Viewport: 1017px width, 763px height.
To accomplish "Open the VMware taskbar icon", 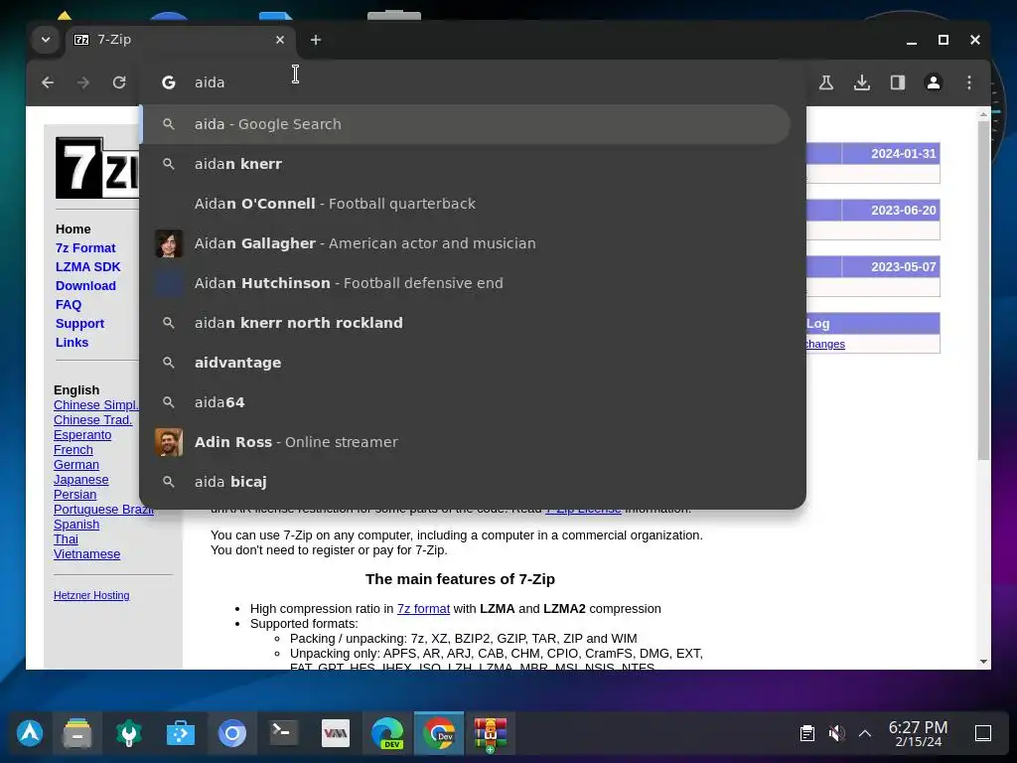I will pyautogui.click(x=336, y=733).
